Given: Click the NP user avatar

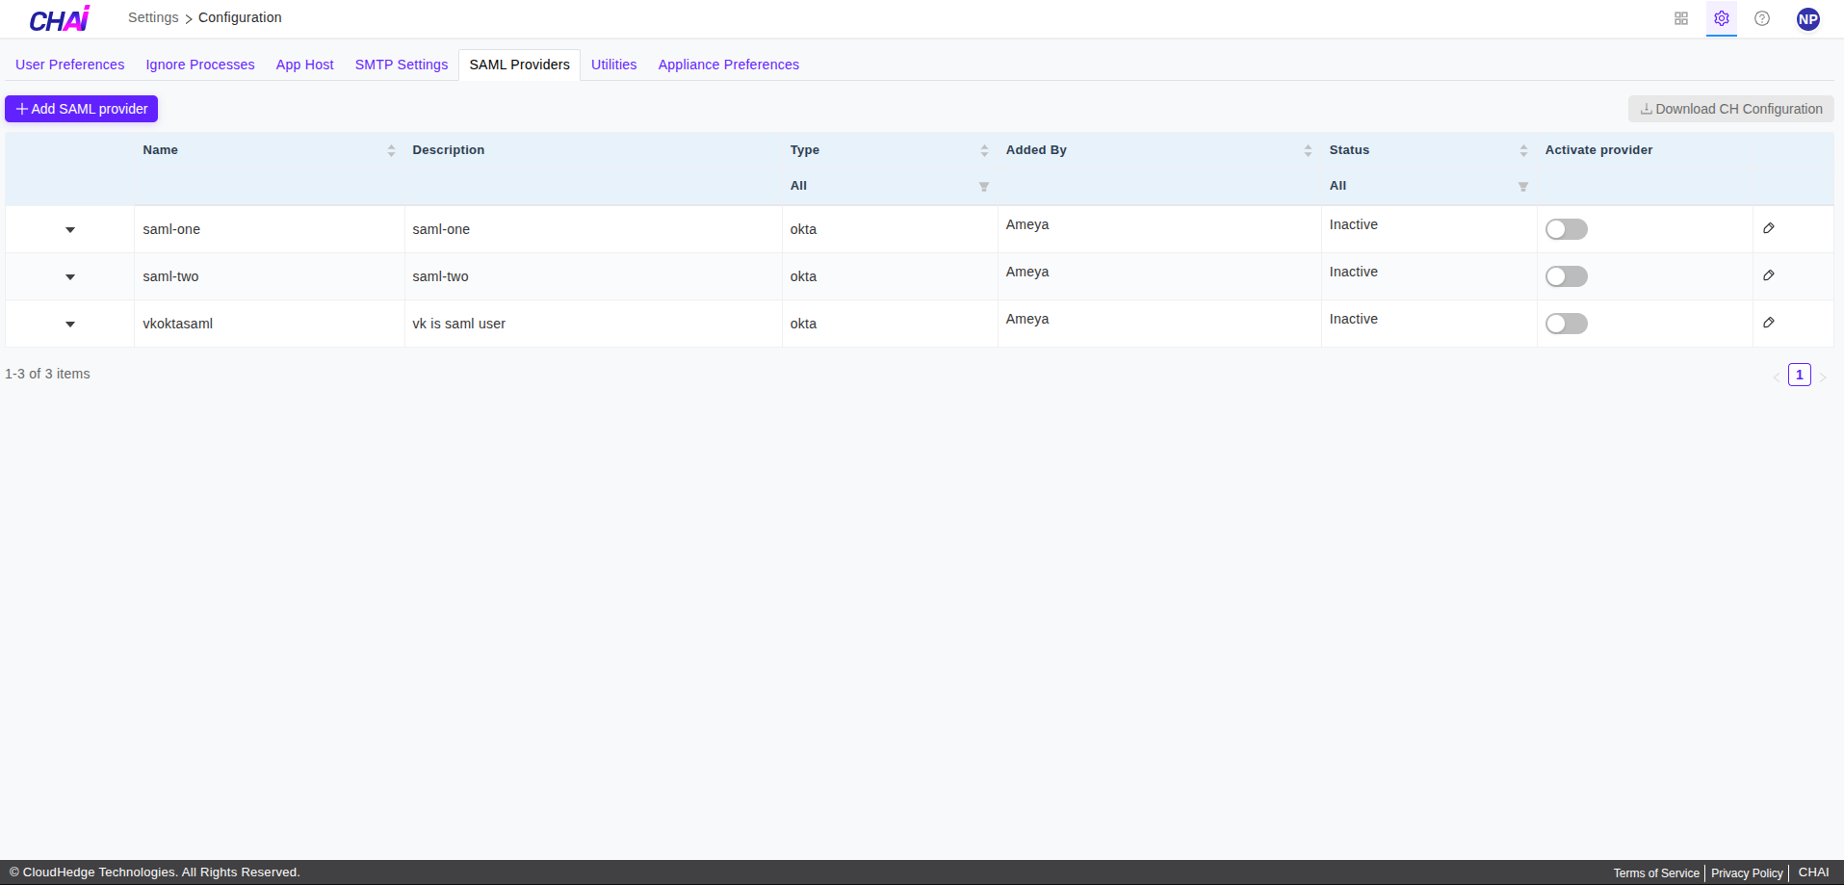Looking at the screenshot, I should (1808, 18).
